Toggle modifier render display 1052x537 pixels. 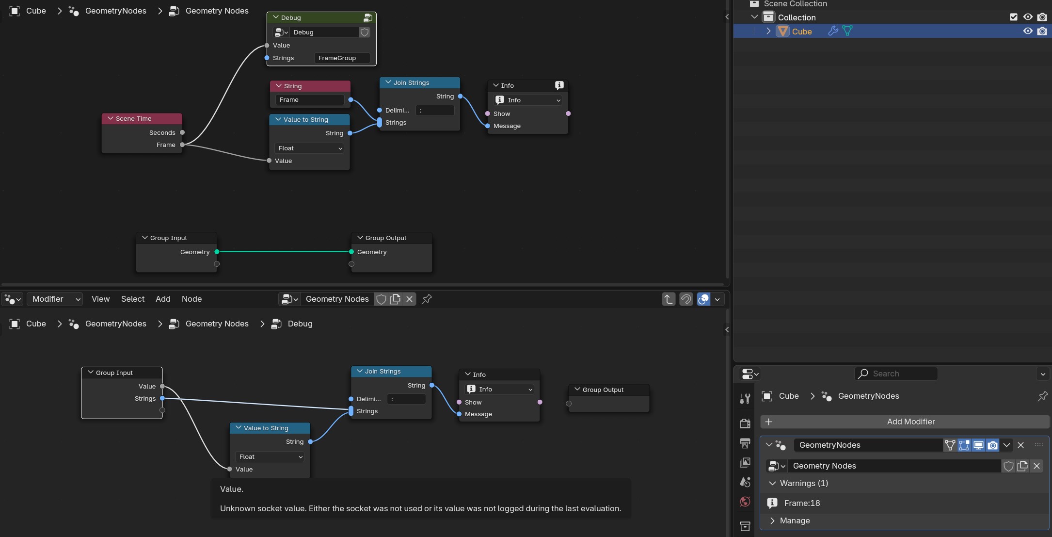click(992, 445)
